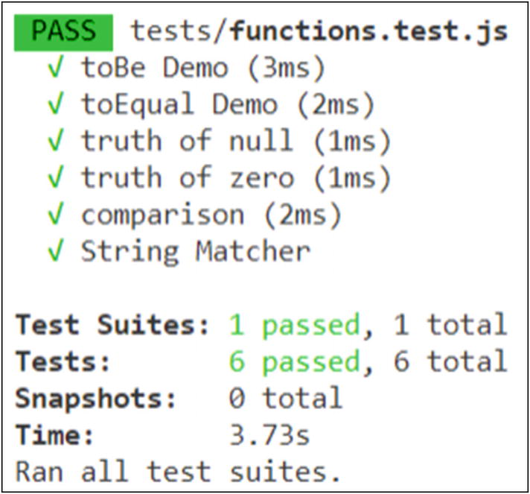Image resolution: width=530 pixels, height=494 pixels.
Task: Click the checkmark beside String Matcher
Action: coord(56,251)
